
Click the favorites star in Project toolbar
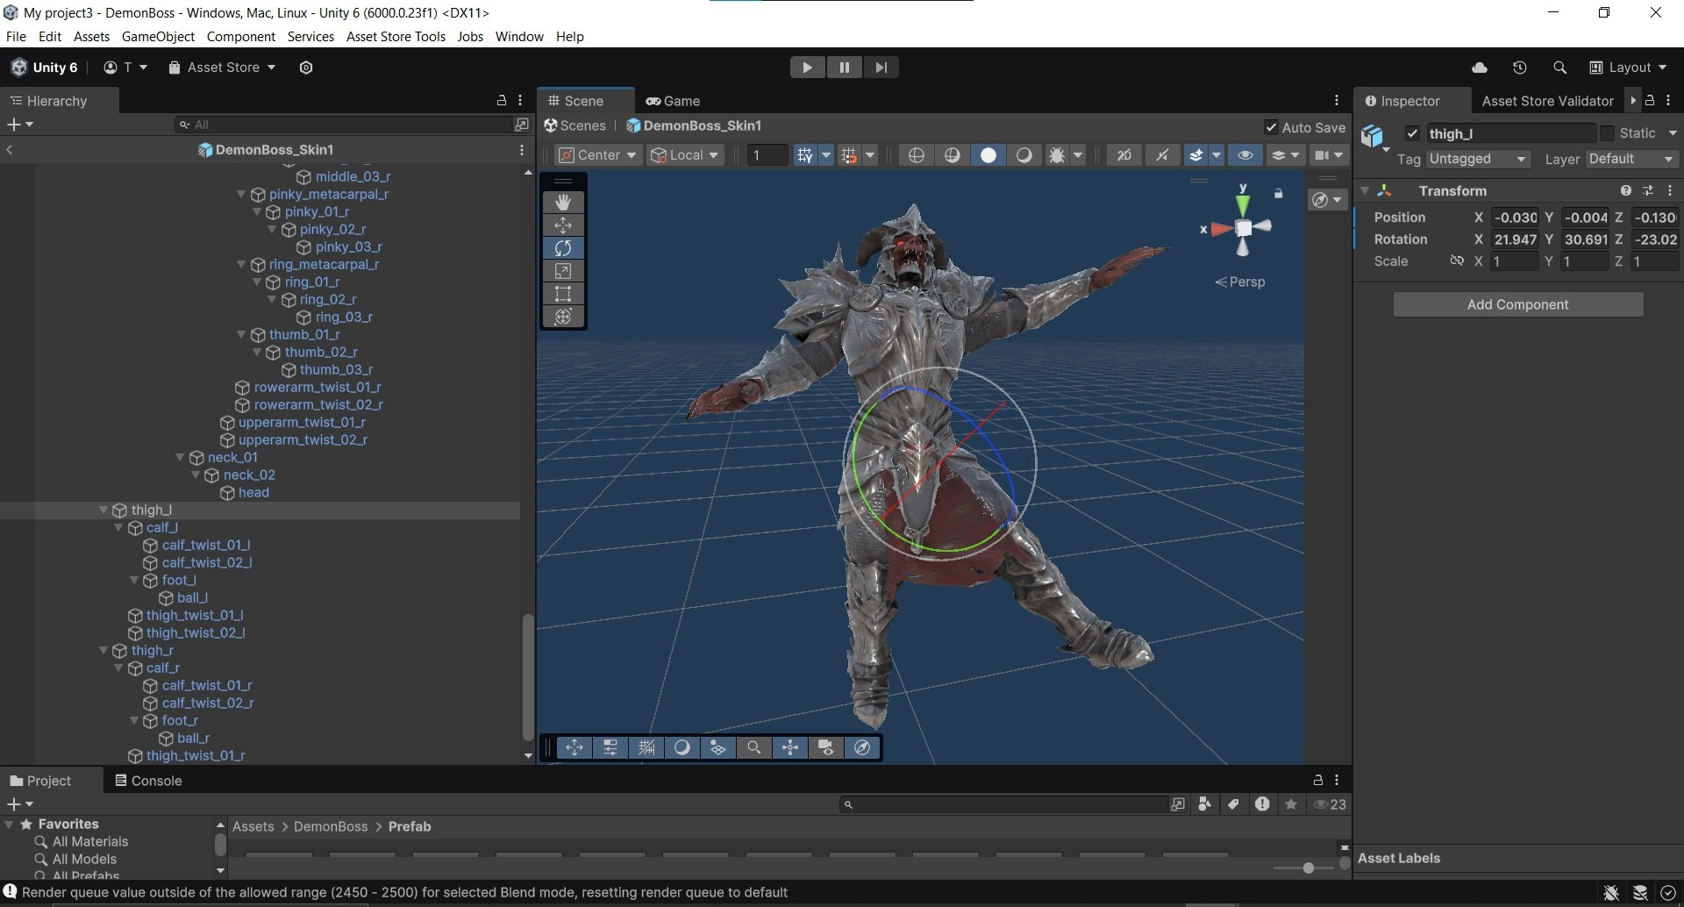click(x=1291, y=804)
